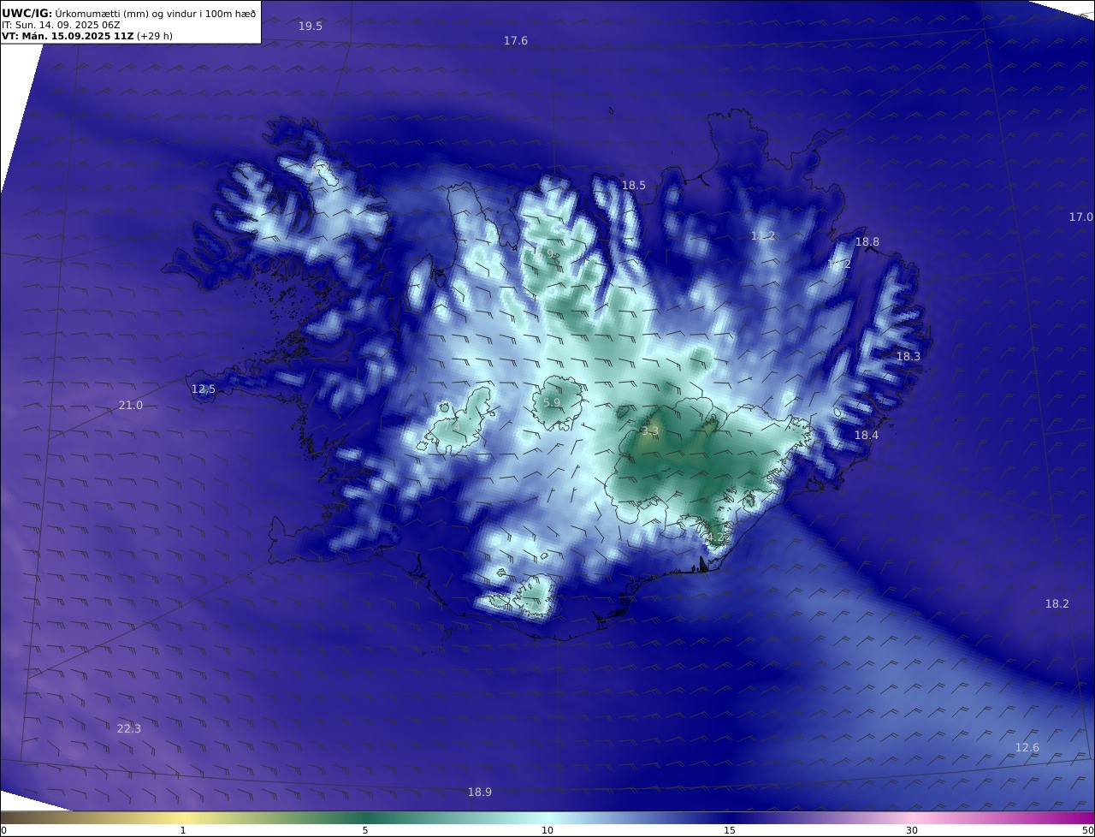The width and height of the screenshot is (1095, 837).
Task: Click the colorbar tick label "0"
Action: pyautogui.click(x=3, y=830)
